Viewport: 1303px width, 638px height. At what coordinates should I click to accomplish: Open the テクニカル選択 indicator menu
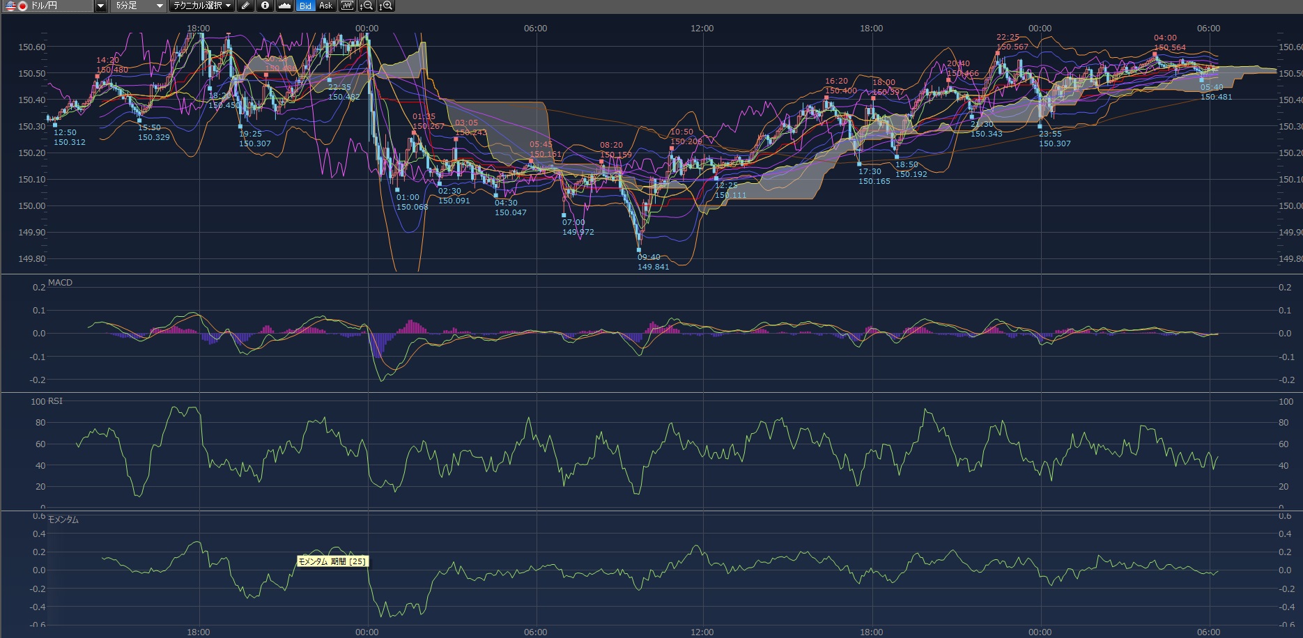point(202,6)
